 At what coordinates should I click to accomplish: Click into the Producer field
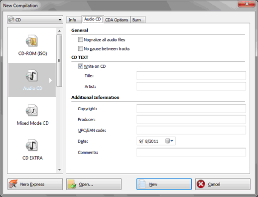point(191,119)
